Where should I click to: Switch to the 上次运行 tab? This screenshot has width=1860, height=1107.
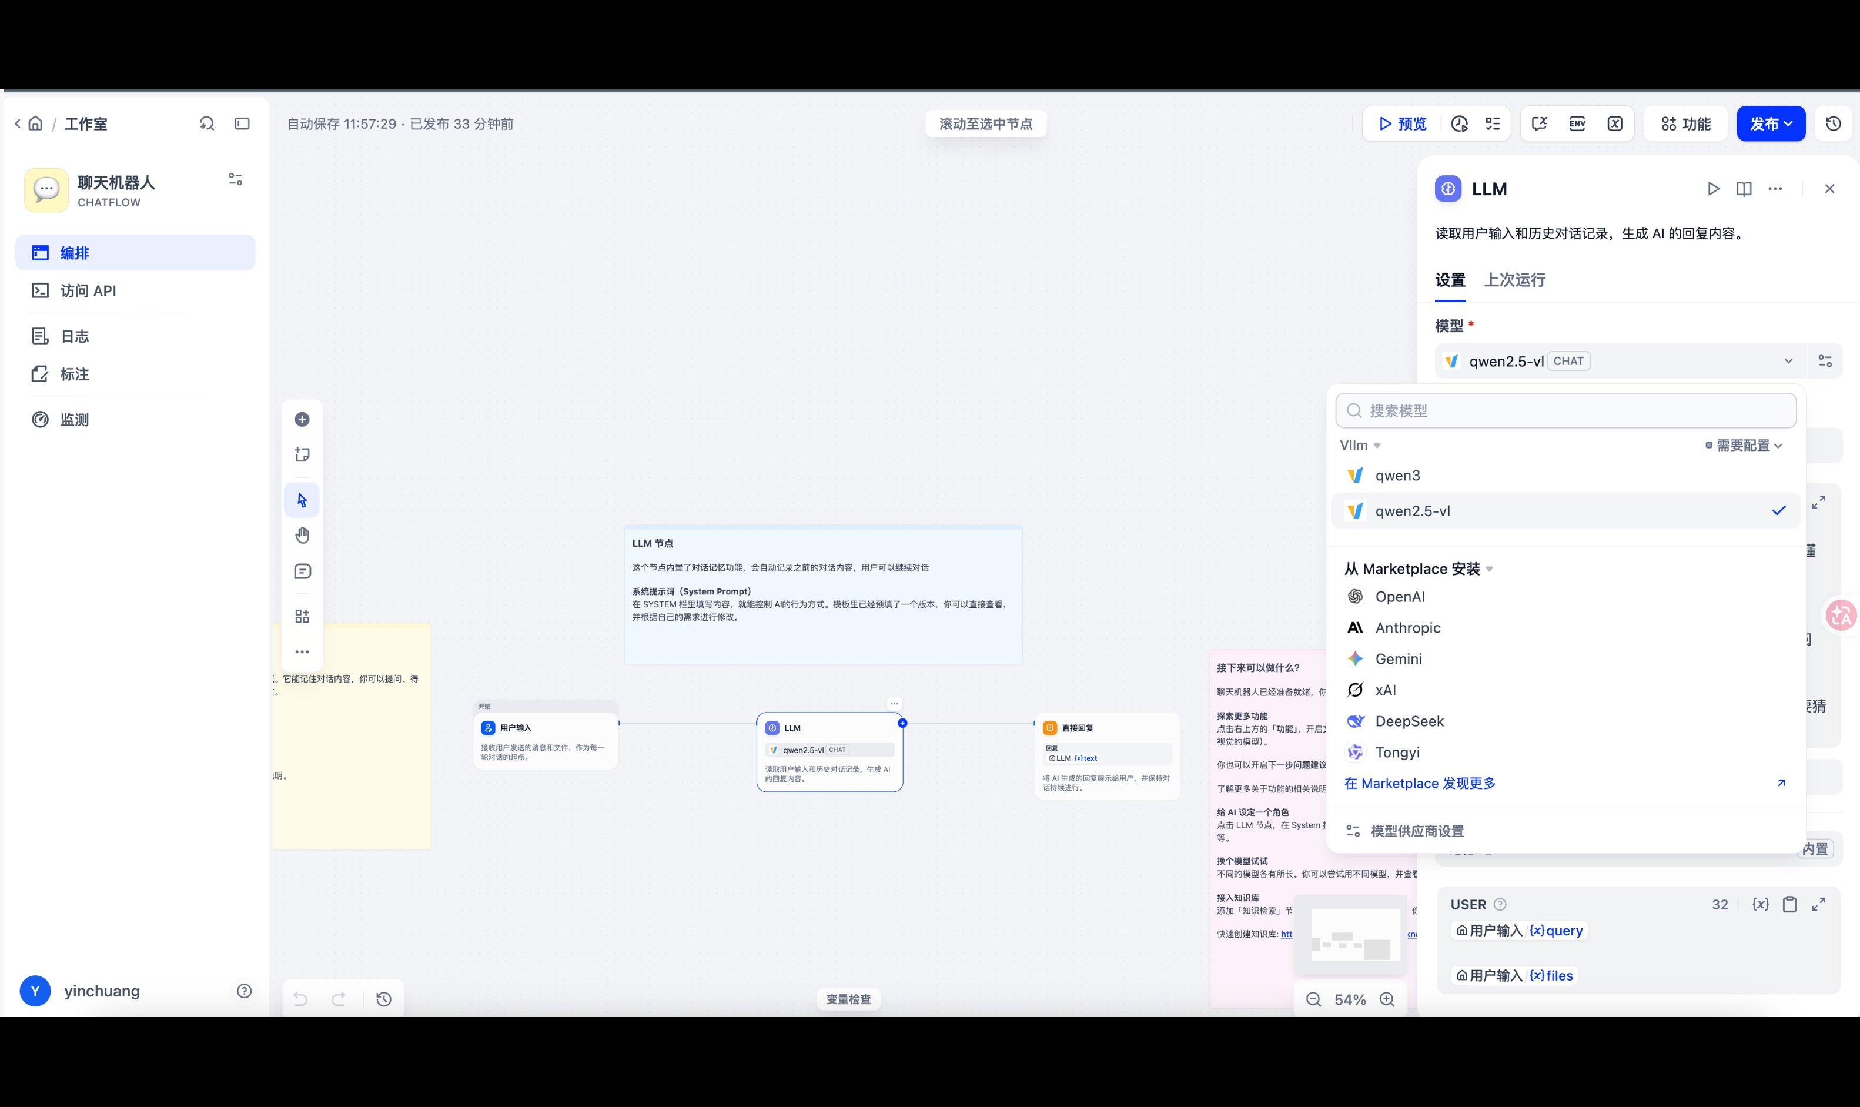point(1514,280)
